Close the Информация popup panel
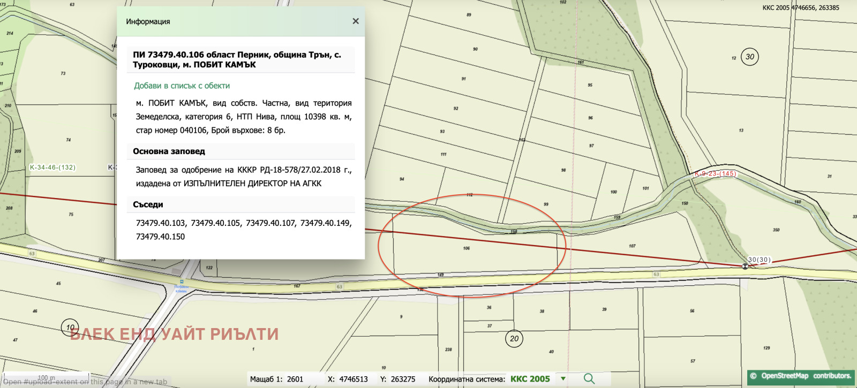 coord(355,21)
